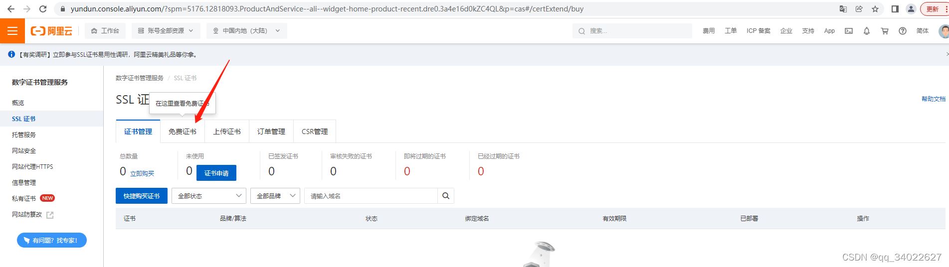Open the Cloud Shell terminal icon
The height and width of the screenshot is (267, 949).
pos(849,31)
